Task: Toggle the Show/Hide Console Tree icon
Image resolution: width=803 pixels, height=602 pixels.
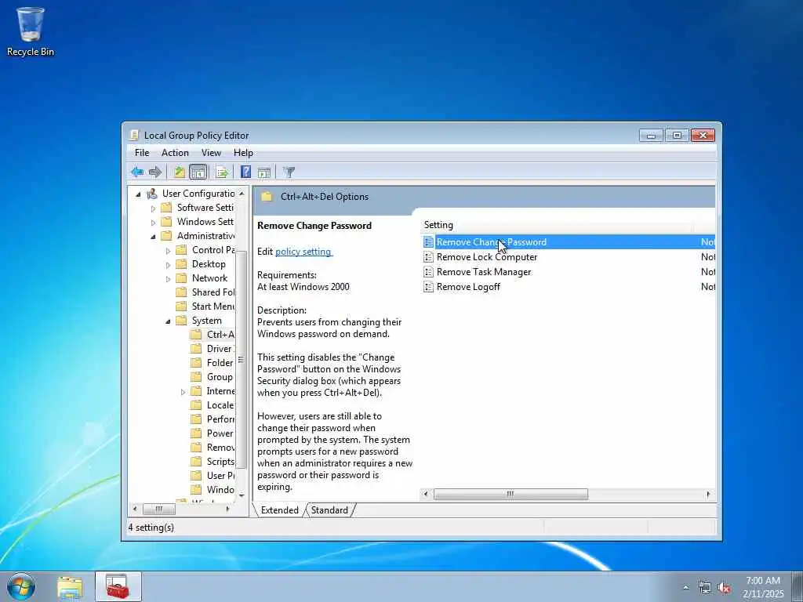Action: tap(198, 172)
